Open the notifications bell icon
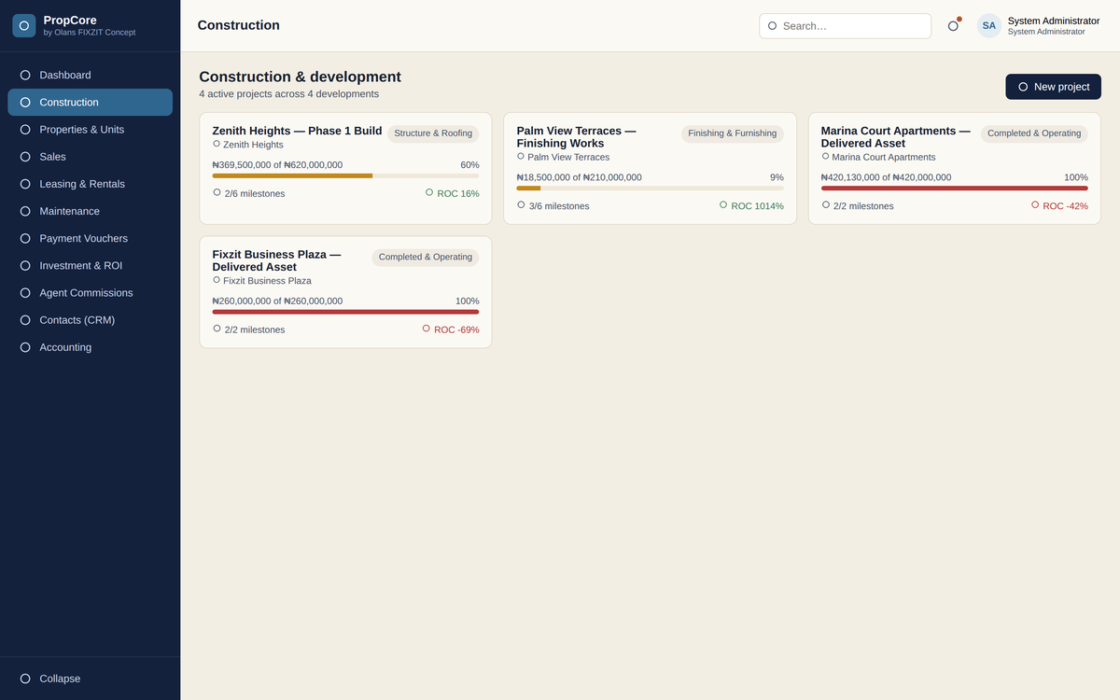This screenshot has width=1120, height=700. (x=953, y=26)
